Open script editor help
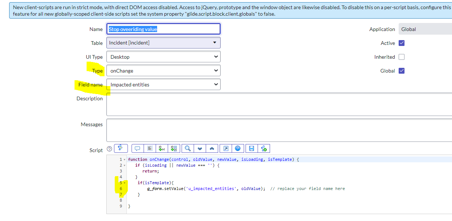 point(238,148)
